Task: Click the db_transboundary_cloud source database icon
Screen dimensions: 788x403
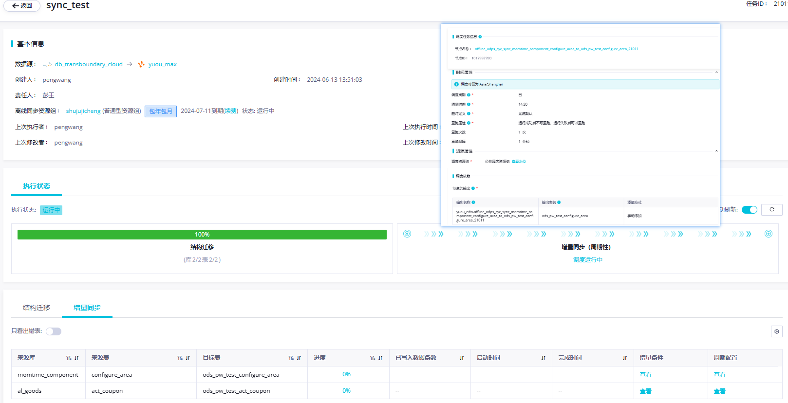Action: [x=47, y=64]
